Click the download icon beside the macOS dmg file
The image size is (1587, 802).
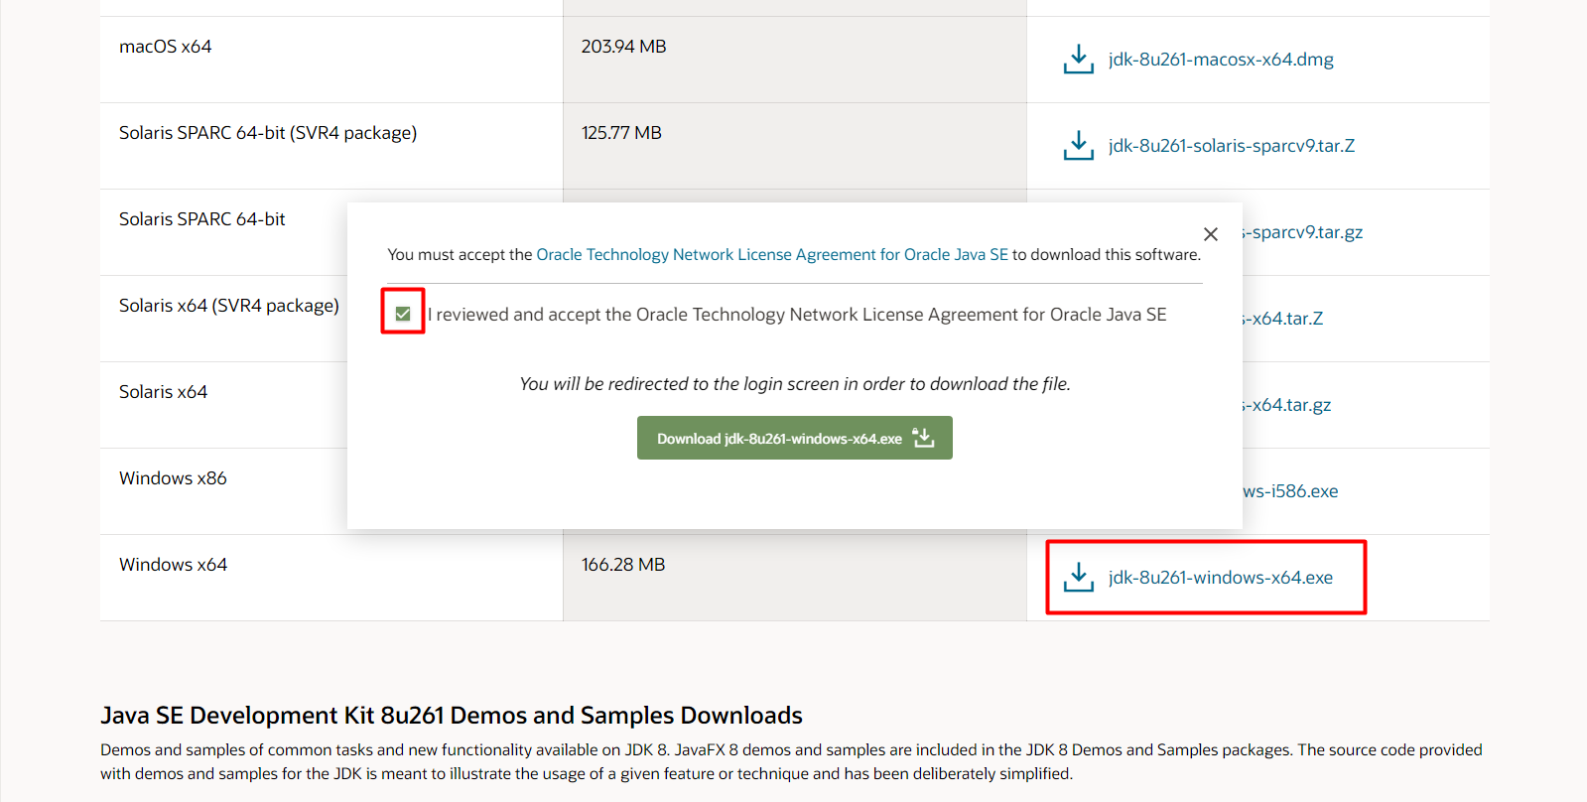tap(1078, 60)
